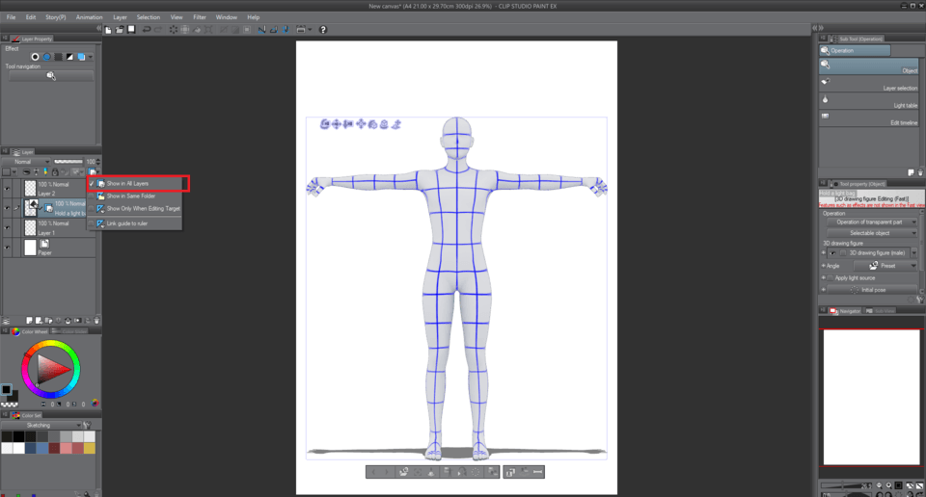
Task: Open the Window menu
Action: pyautogui.click(x=226, y=17)
